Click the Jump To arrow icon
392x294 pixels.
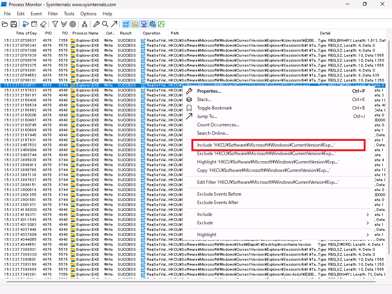coord(113,24)
